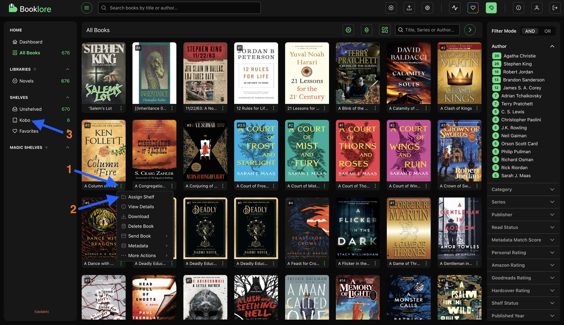
Task: Open the user profile icon
Action: [537, 8]
